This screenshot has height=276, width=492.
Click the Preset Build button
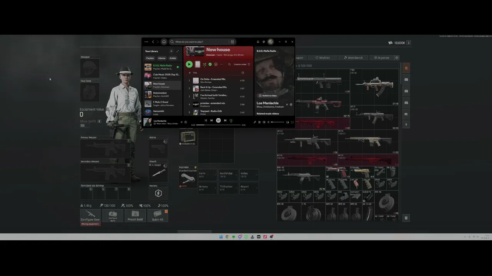tap(135, 215)
